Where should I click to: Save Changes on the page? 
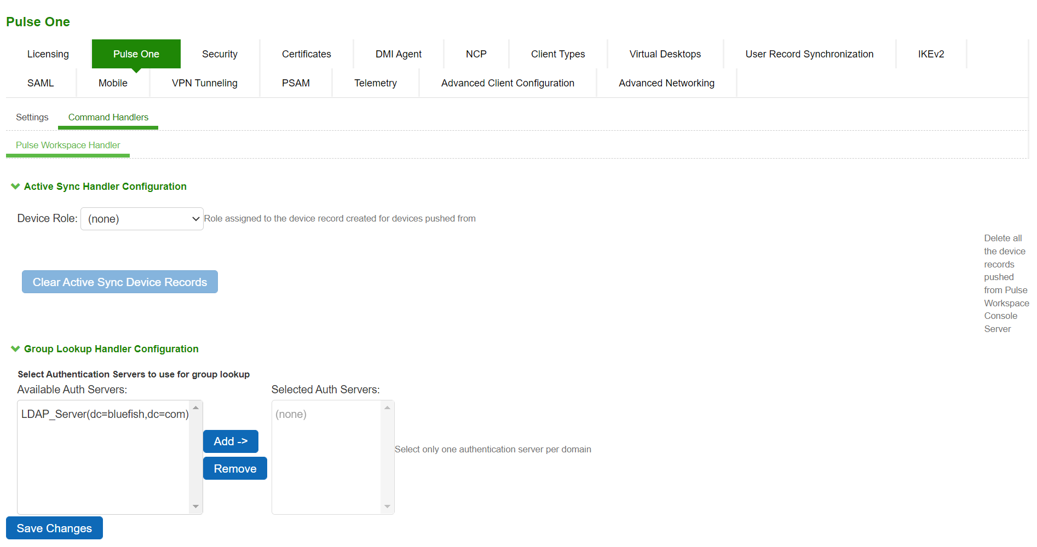(x=54, y=528)
